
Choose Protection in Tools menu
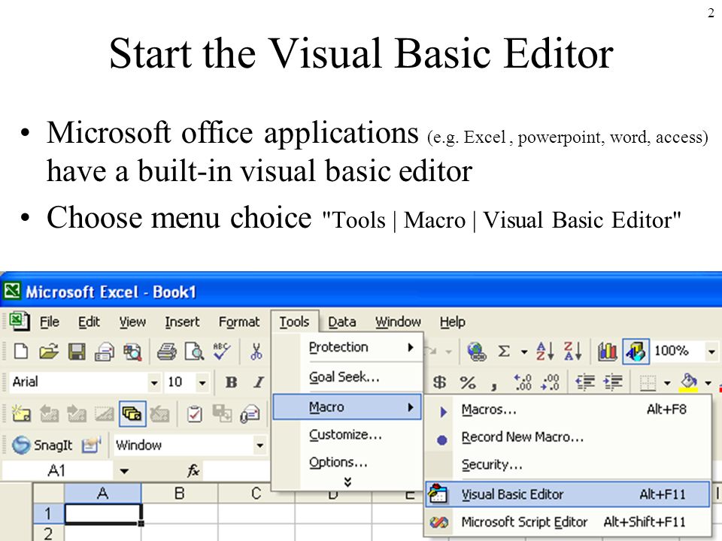click(x=347, y=347)
